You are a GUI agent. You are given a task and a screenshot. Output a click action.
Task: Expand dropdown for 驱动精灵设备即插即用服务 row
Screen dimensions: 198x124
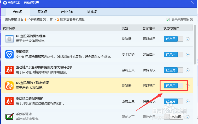point(188,70)
